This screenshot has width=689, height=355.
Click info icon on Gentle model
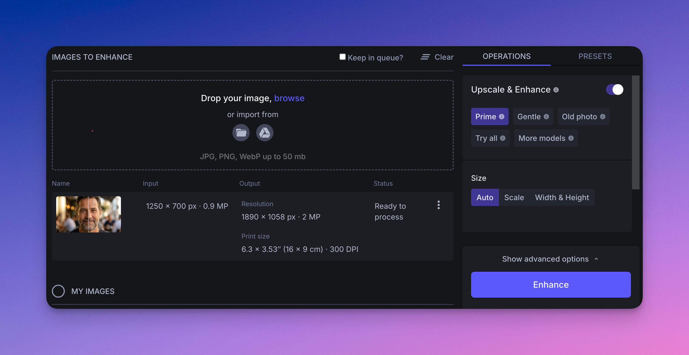546,117
